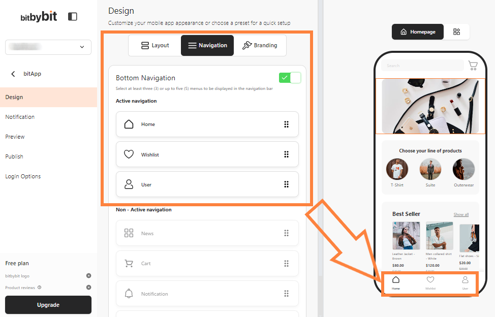Switch to the Layout tab
Screen dimensions: 495x317
tap(155, 45)
